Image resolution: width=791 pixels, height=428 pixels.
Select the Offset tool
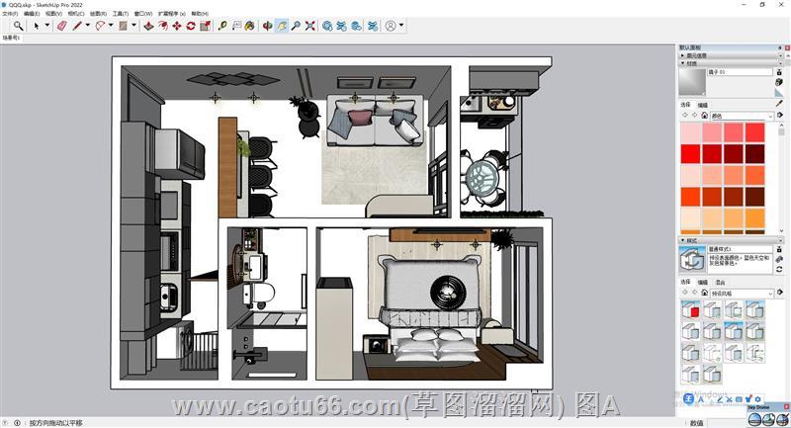coord(163,26)
